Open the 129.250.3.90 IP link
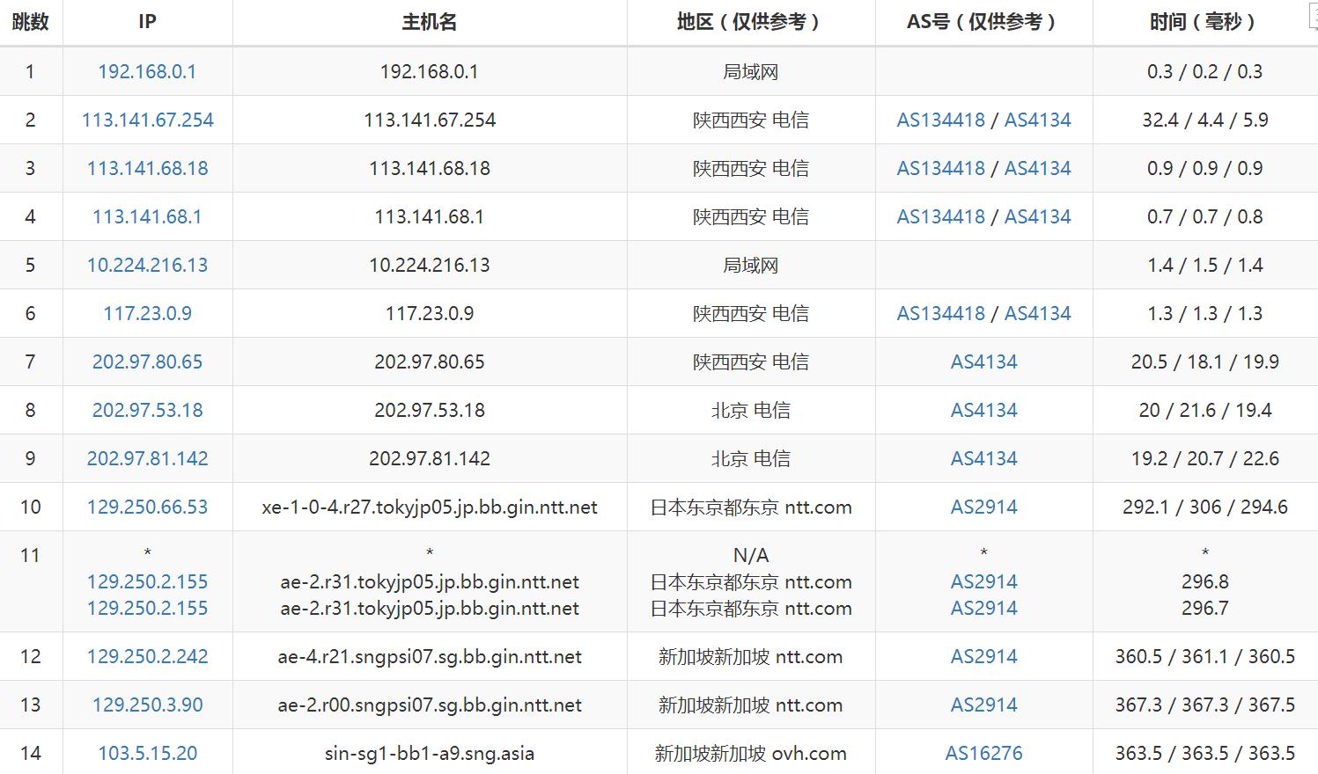This screenshot has width=1318, height=774. pos(147,705)
